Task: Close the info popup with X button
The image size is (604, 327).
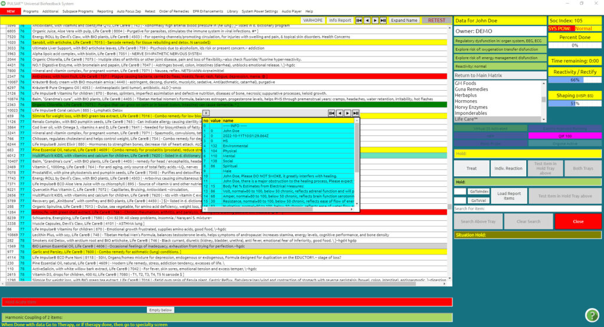Action: coord(206,113)
